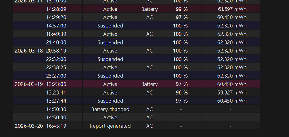Click "Battery" source in the 13:23:06 row
The width and height of the screenshot is (289, 137).
coord(149,84)
